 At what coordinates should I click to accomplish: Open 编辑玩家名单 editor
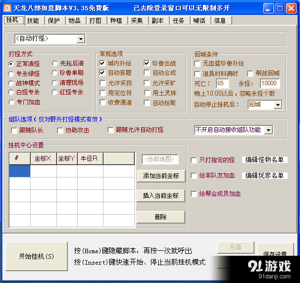click(265, 175)
